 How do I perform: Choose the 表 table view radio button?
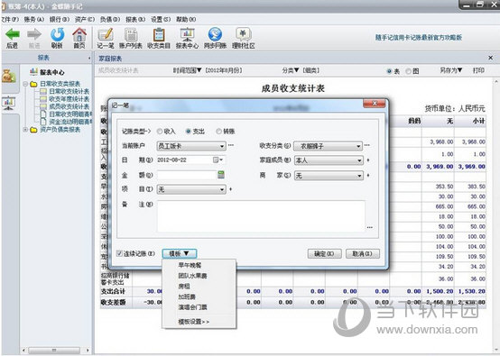coord(389,71)
